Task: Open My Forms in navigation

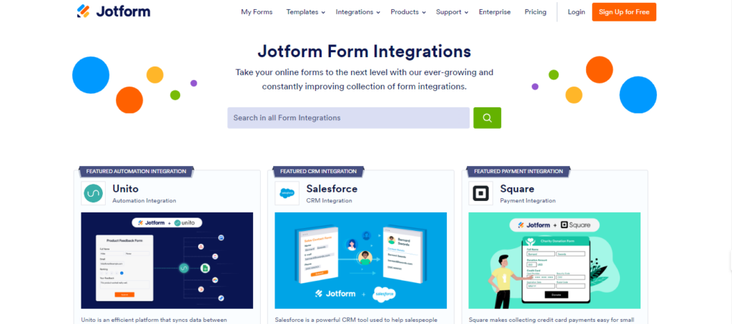Action: (257, 12)
